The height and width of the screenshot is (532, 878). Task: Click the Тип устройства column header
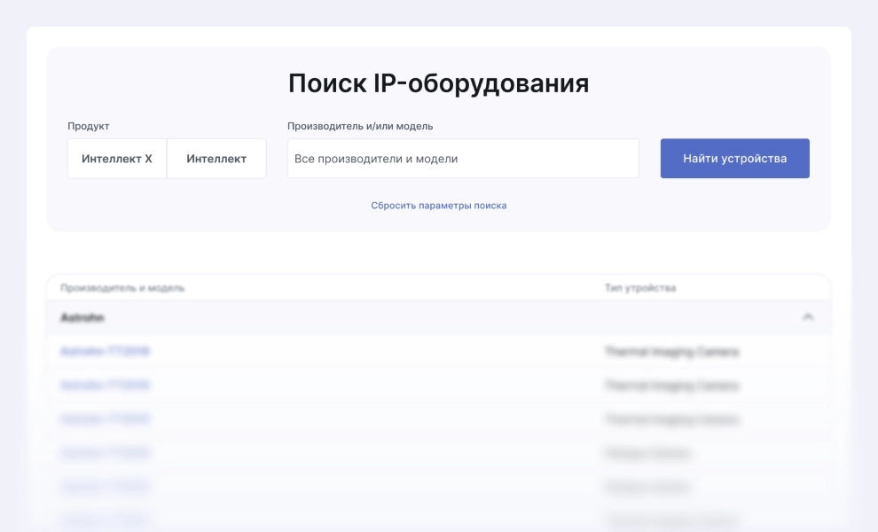(640, 288)
